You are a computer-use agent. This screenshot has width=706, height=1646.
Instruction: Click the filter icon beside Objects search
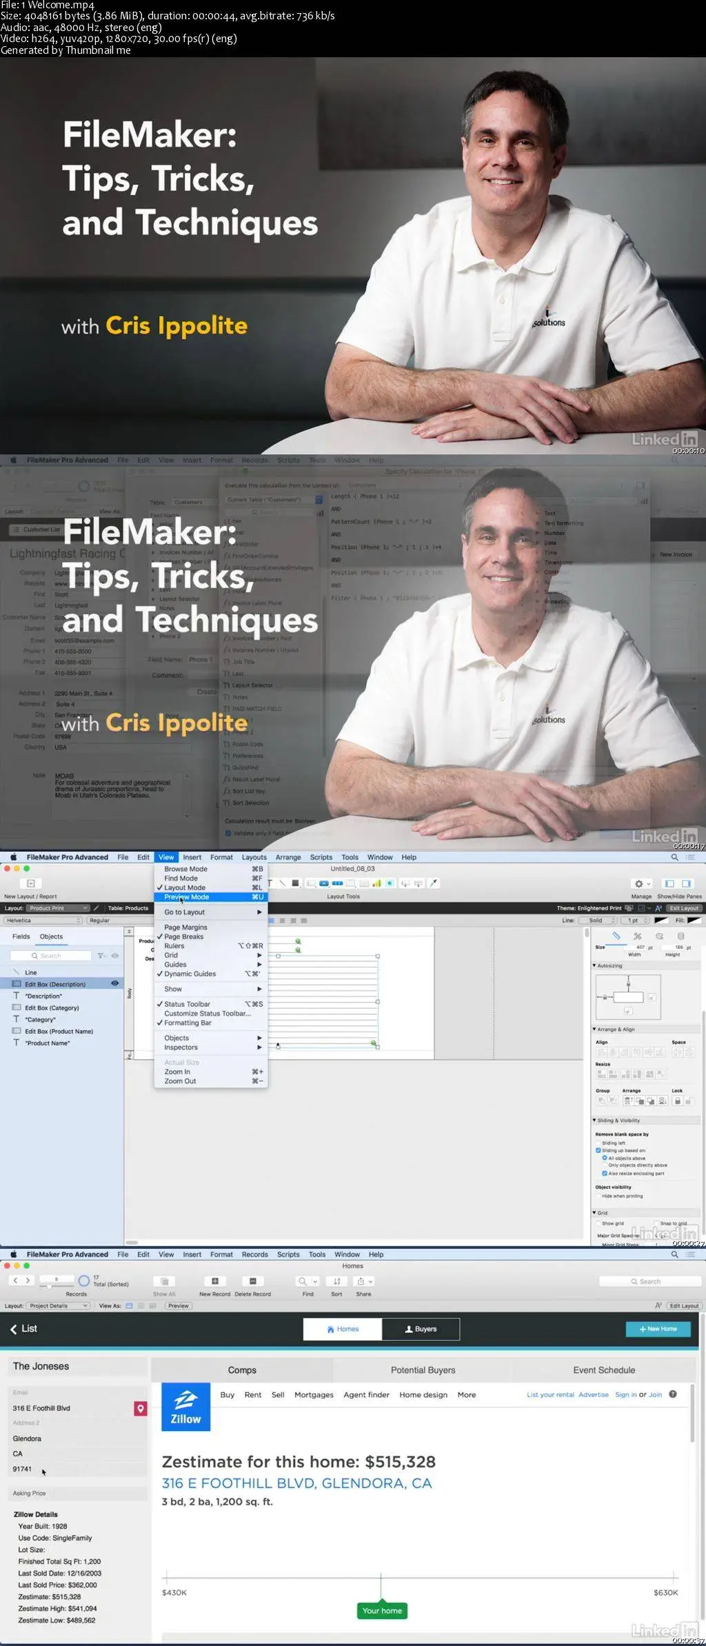[x=101, y=956]
